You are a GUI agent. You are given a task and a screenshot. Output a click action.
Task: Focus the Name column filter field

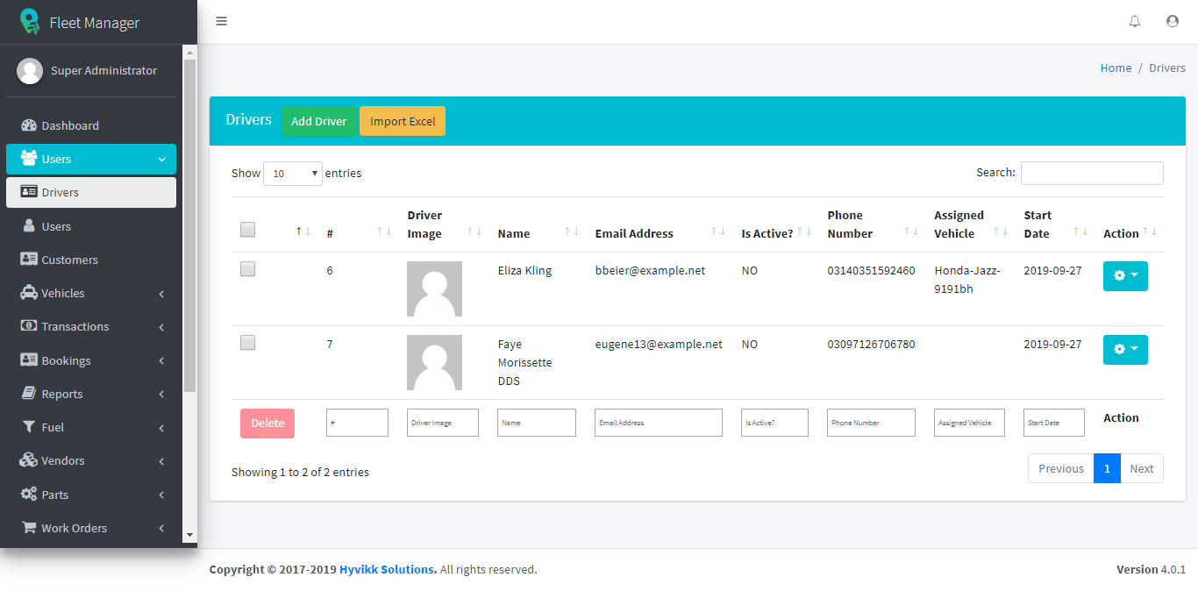pos(537,423)
